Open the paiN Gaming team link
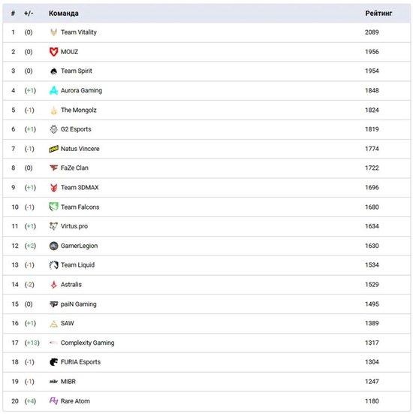 click(79, 304)
